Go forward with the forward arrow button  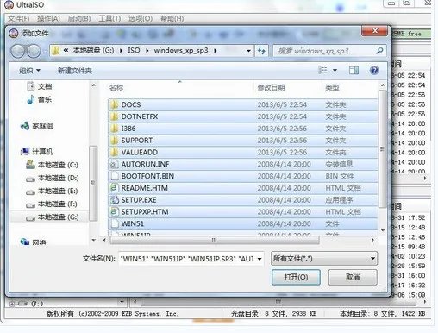pyautogui.click(x=34, y=51)
